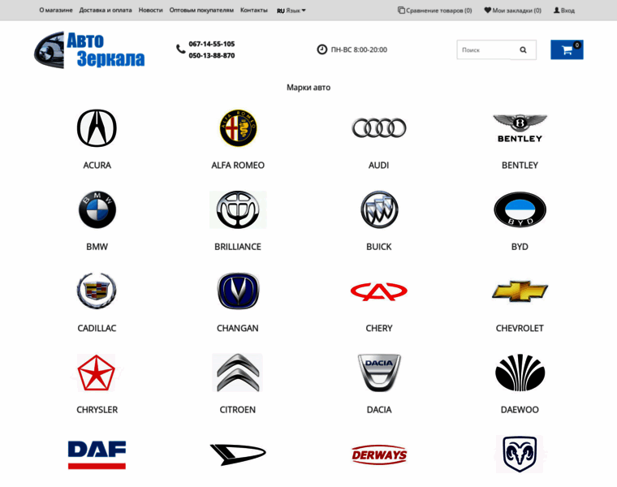Click the phone handset icon
This screenshot has height=487, width=617.
click(180, 49)
